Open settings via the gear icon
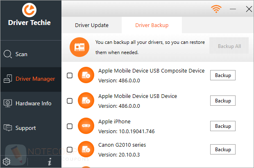 pos(7,161)
